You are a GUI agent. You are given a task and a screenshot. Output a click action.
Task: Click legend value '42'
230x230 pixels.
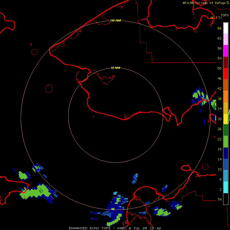[220, 89]
